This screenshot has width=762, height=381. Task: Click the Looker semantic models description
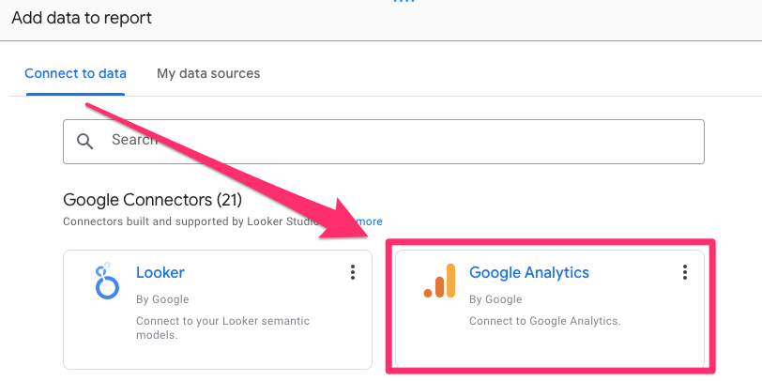[222, 328]
